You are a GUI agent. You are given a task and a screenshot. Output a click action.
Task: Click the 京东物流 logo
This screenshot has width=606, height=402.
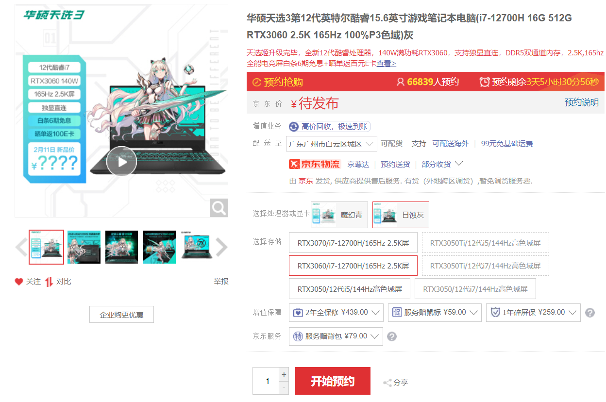315,164
